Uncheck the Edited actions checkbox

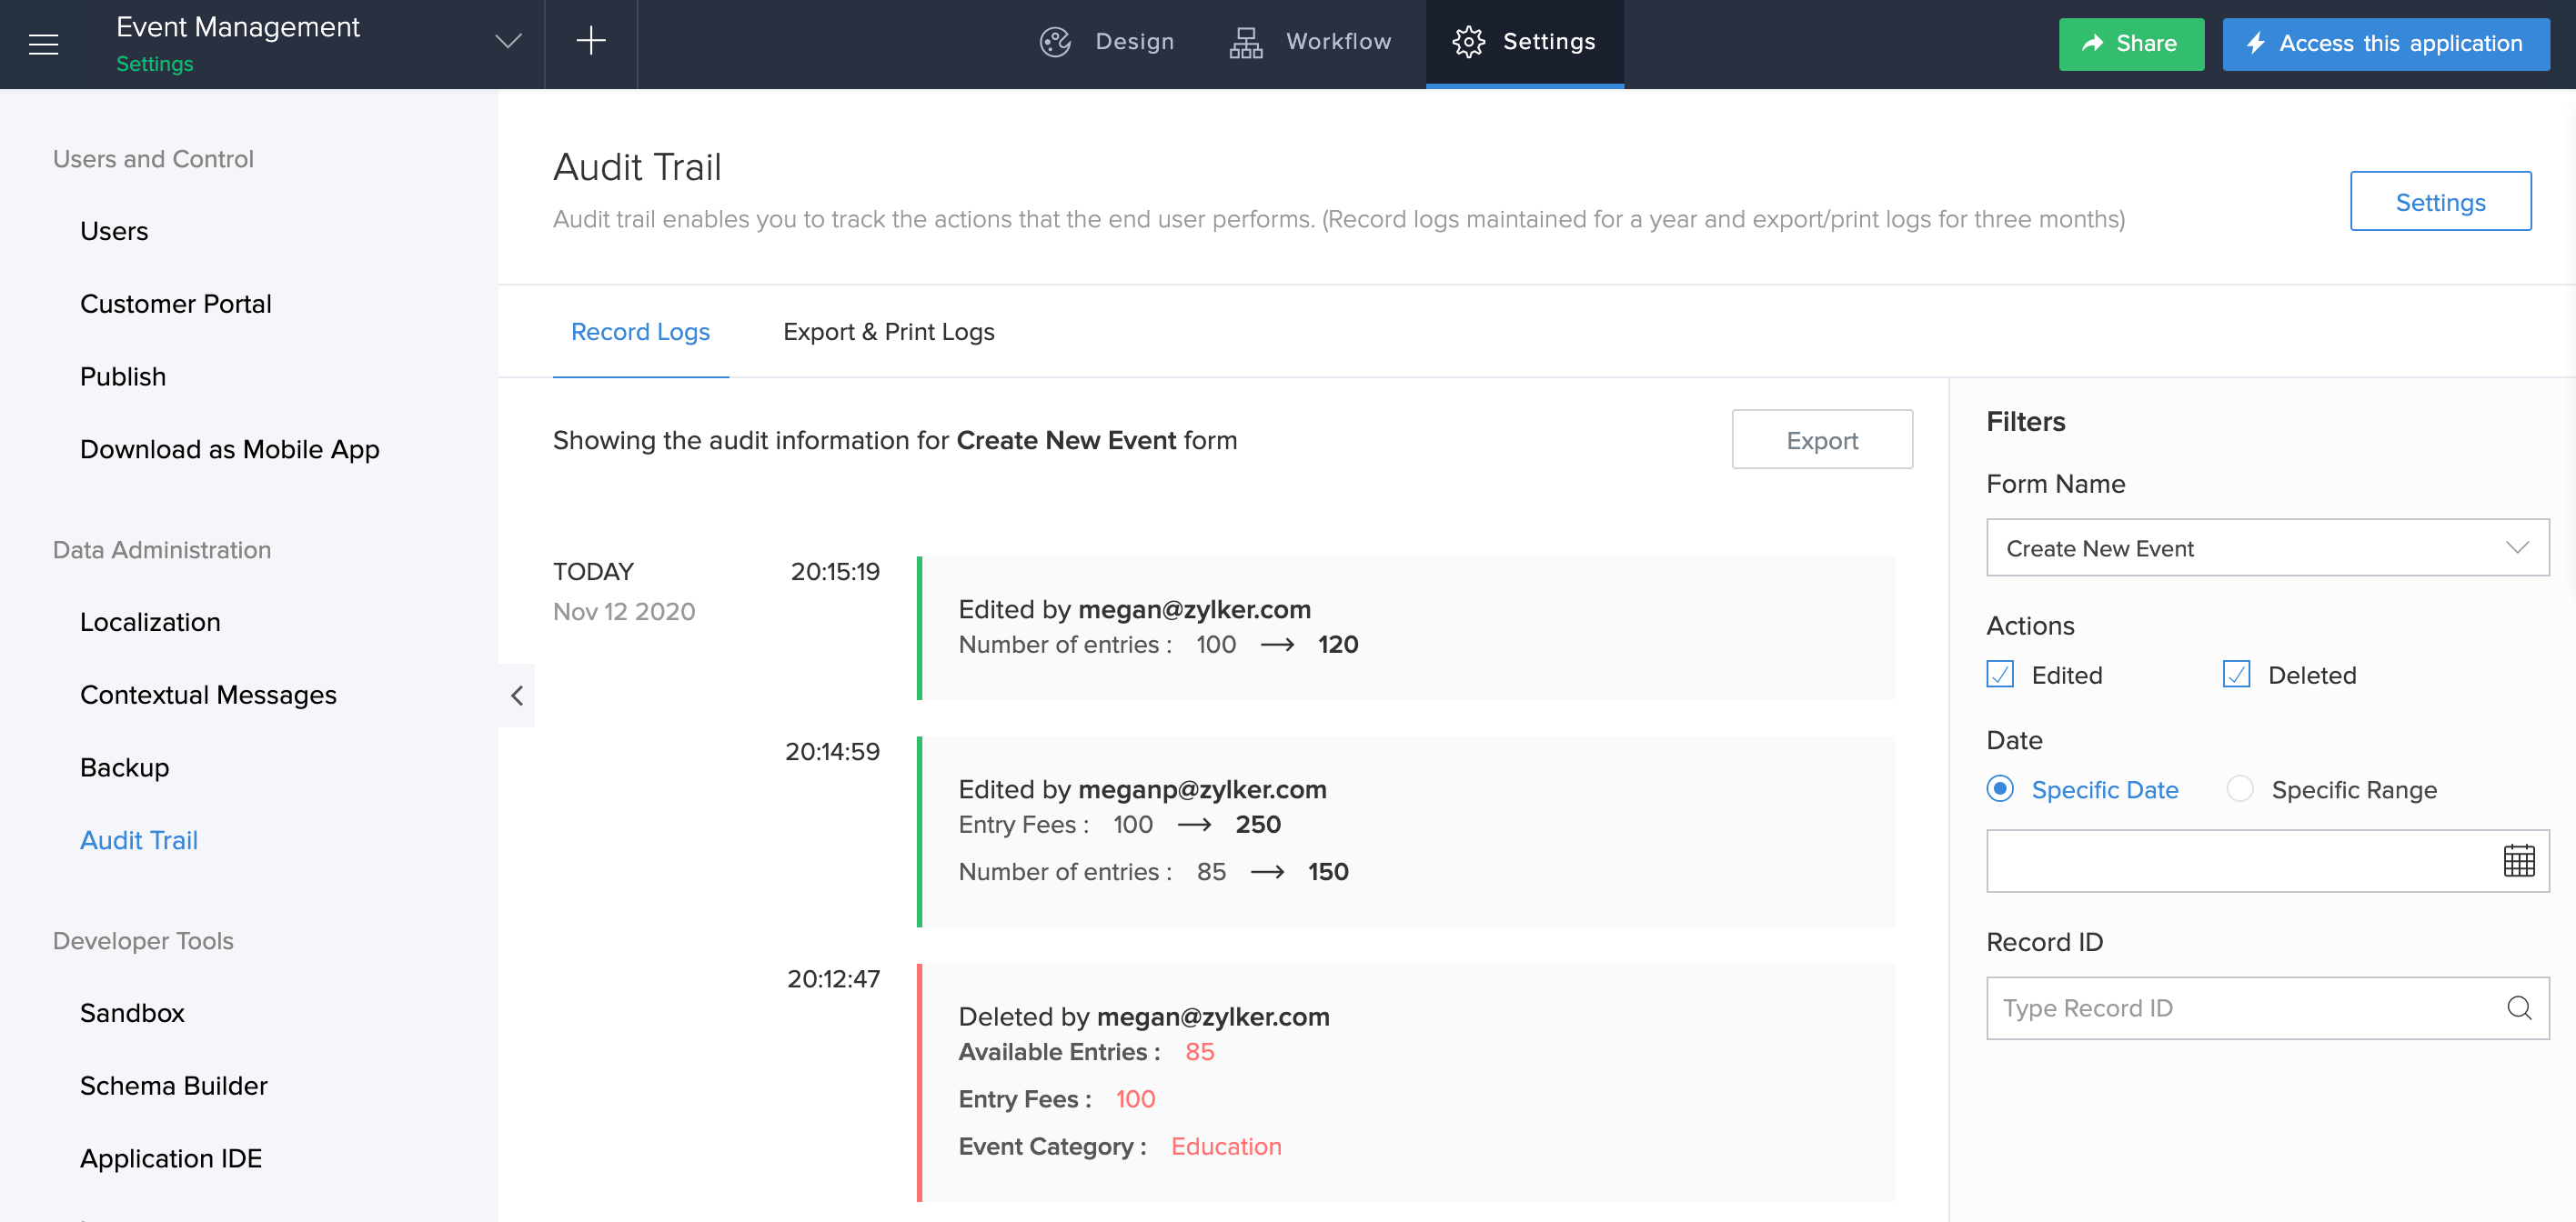(2000, 675)
